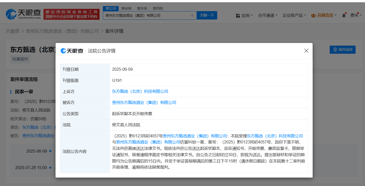Switch to the 查关系 search tab

pos(142,8)
